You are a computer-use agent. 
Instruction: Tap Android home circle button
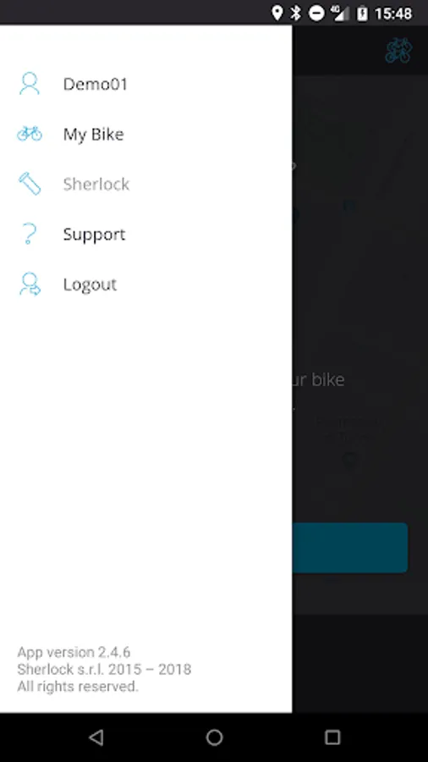click(214, 737)
